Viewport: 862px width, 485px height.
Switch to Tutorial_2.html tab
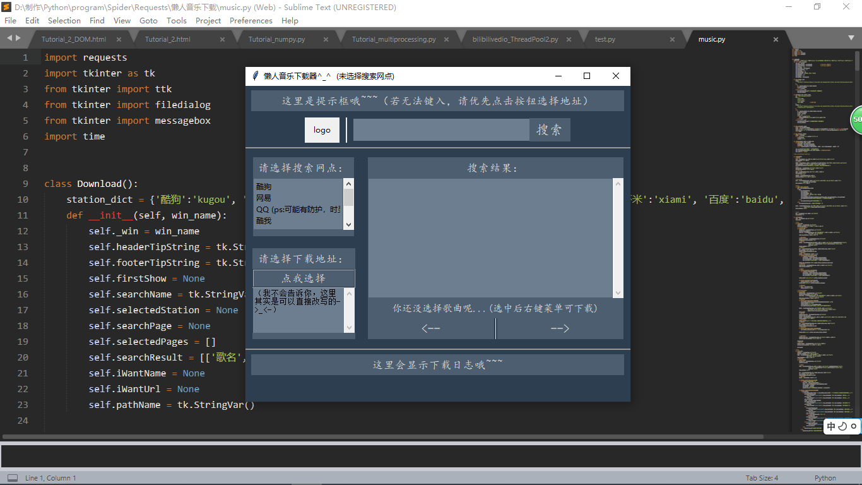point(168,39)
